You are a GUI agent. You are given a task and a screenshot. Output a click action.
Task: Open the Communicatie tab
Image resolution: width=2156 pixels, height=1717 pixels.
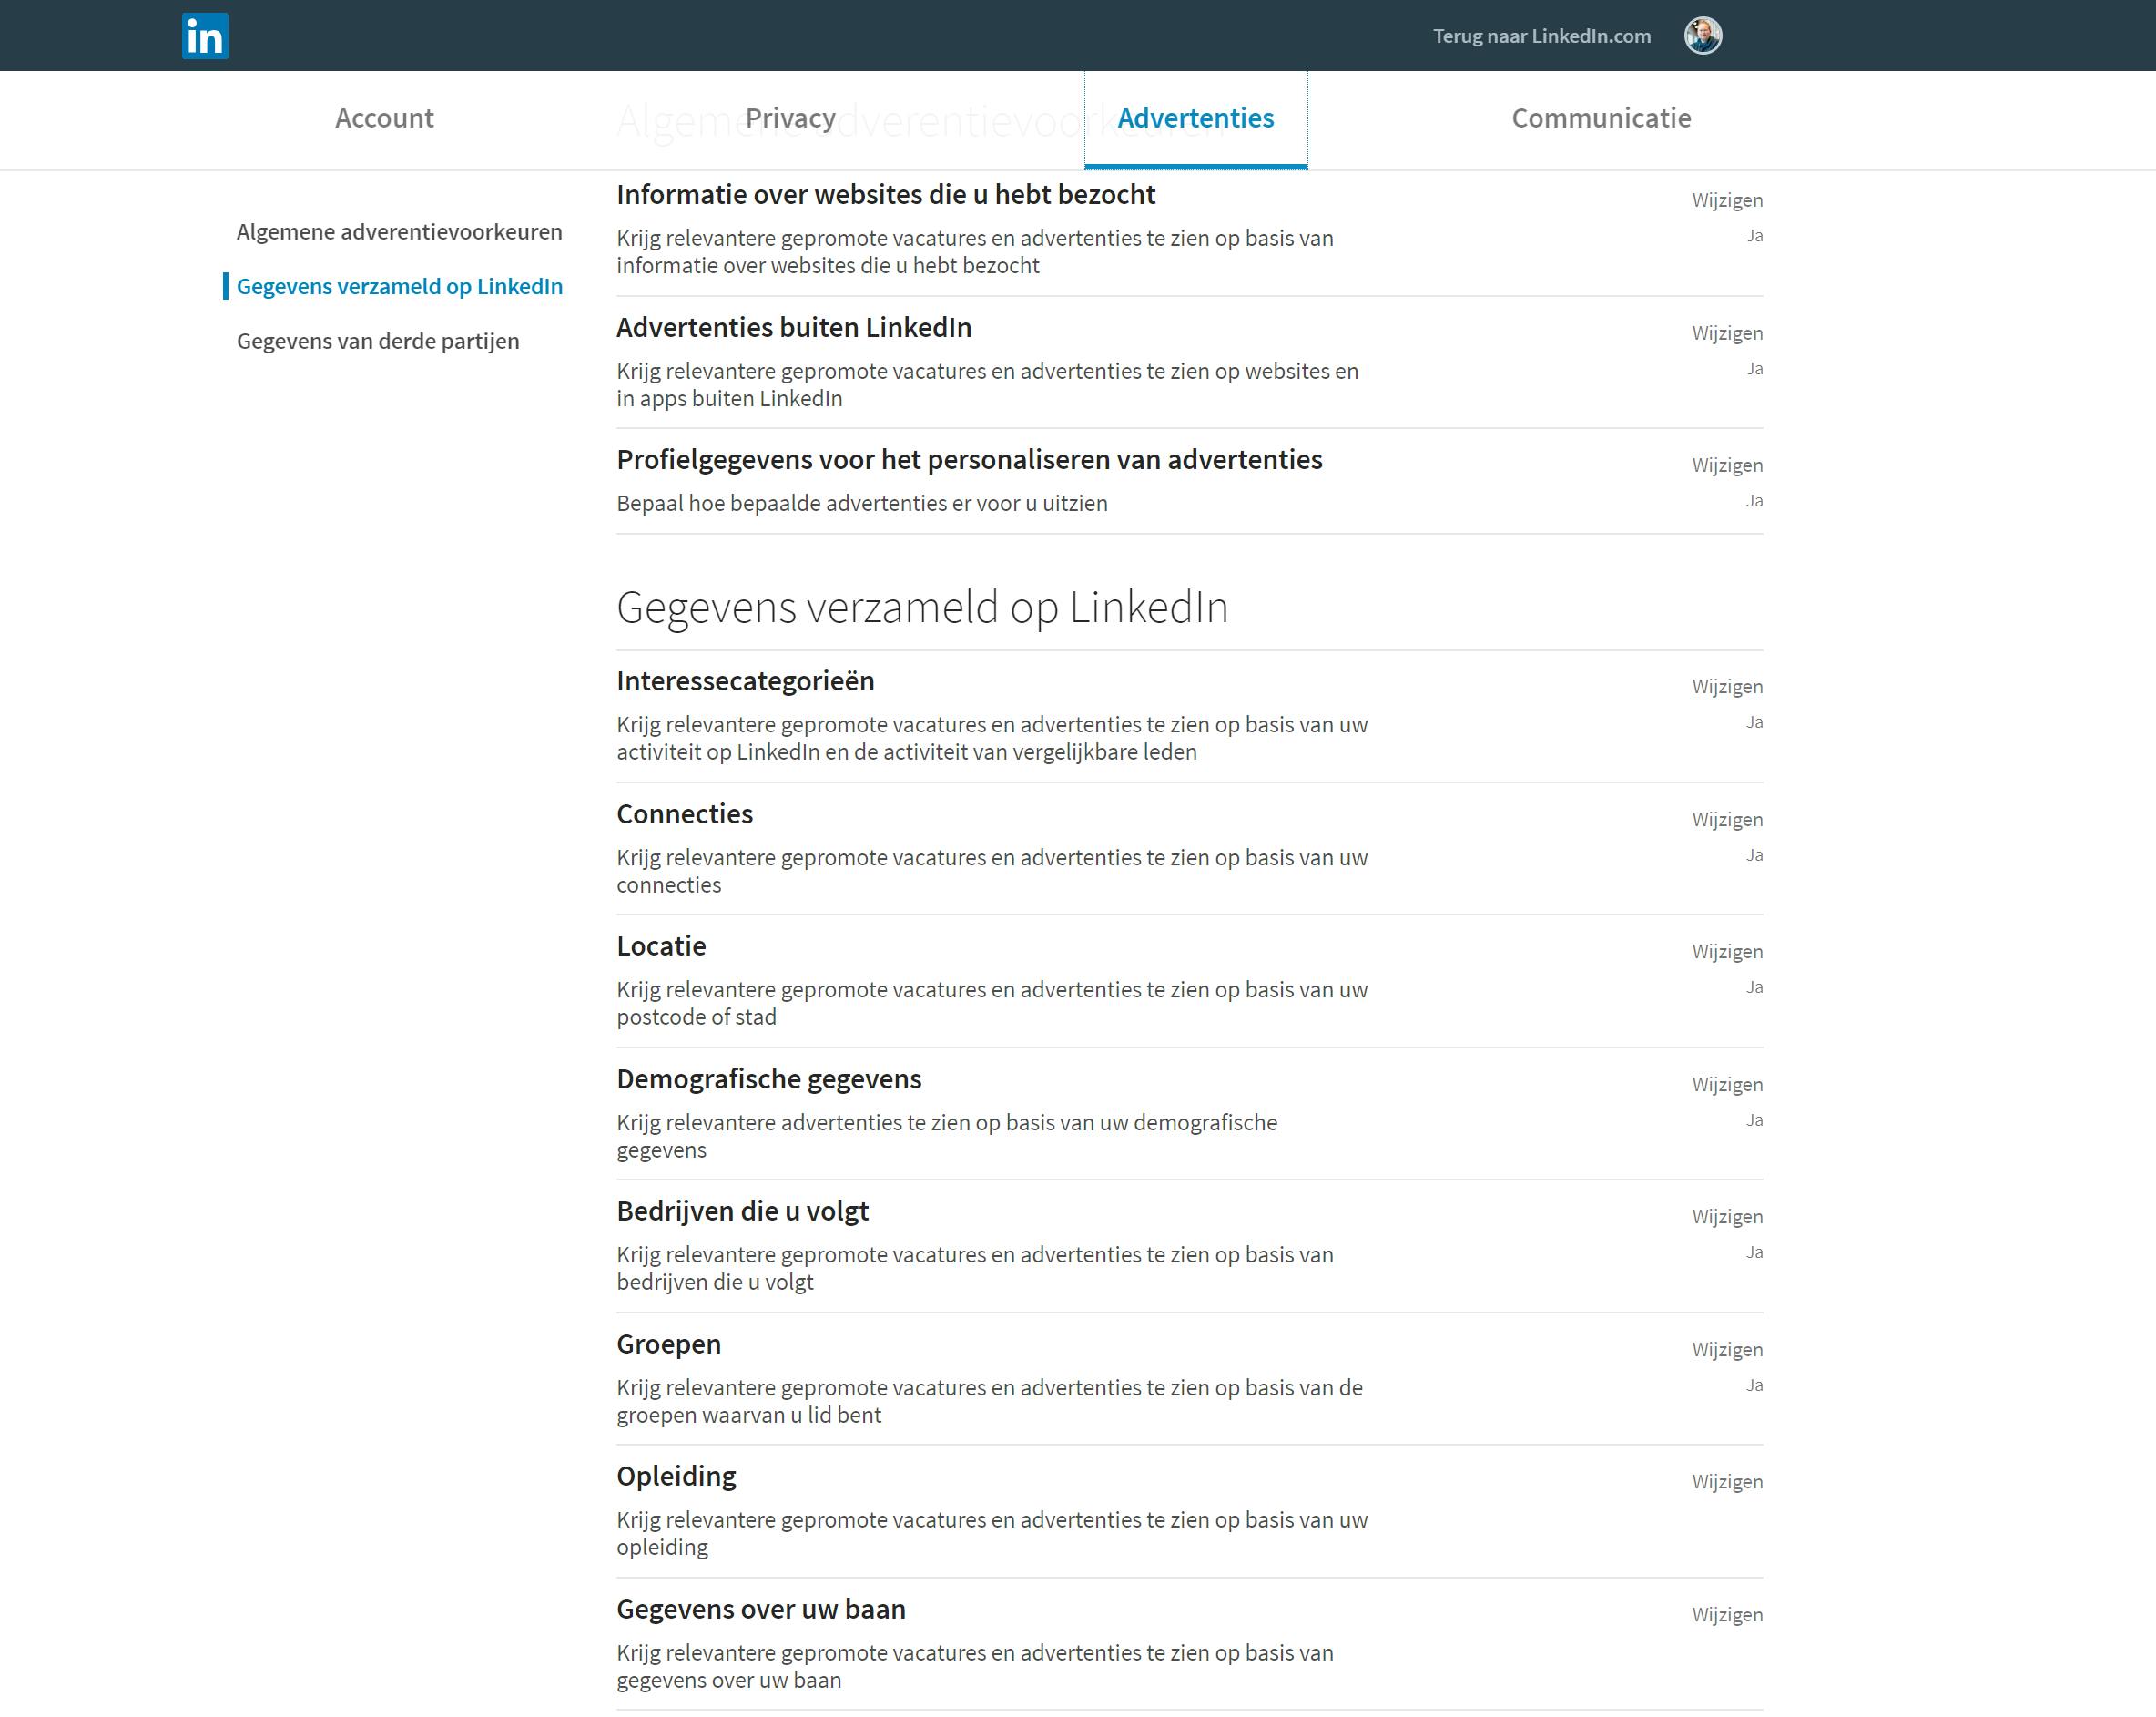click(1600, 118)
